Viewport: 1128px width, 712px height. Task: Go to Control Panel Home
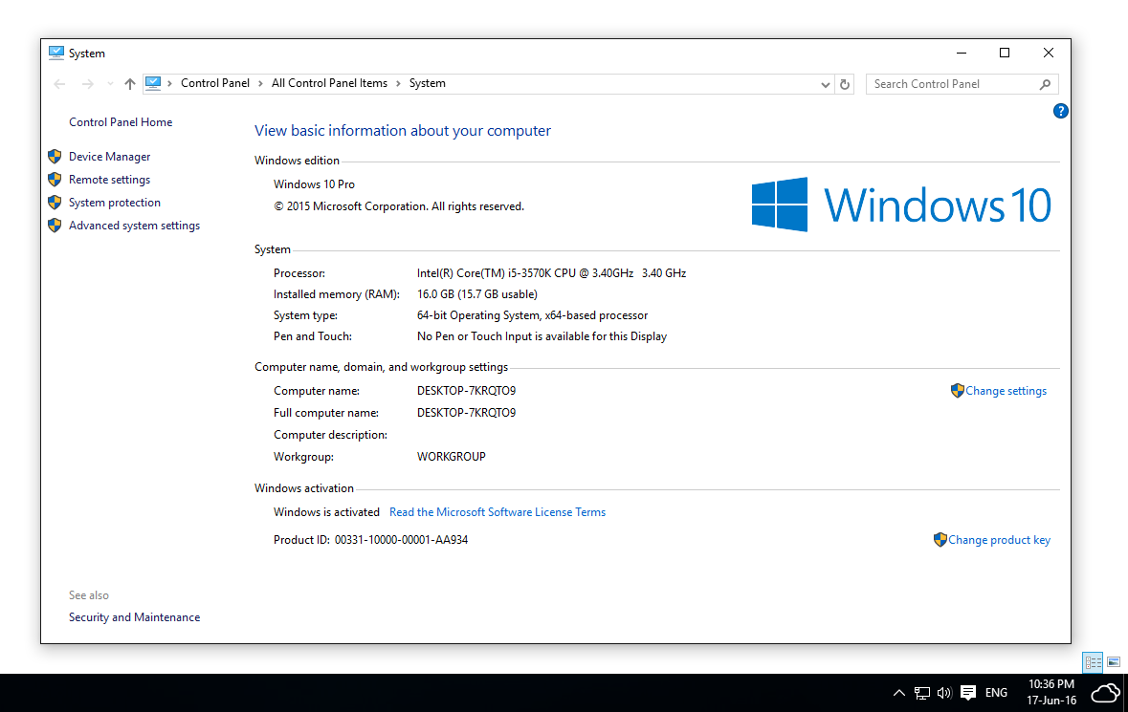coord(121,122)
